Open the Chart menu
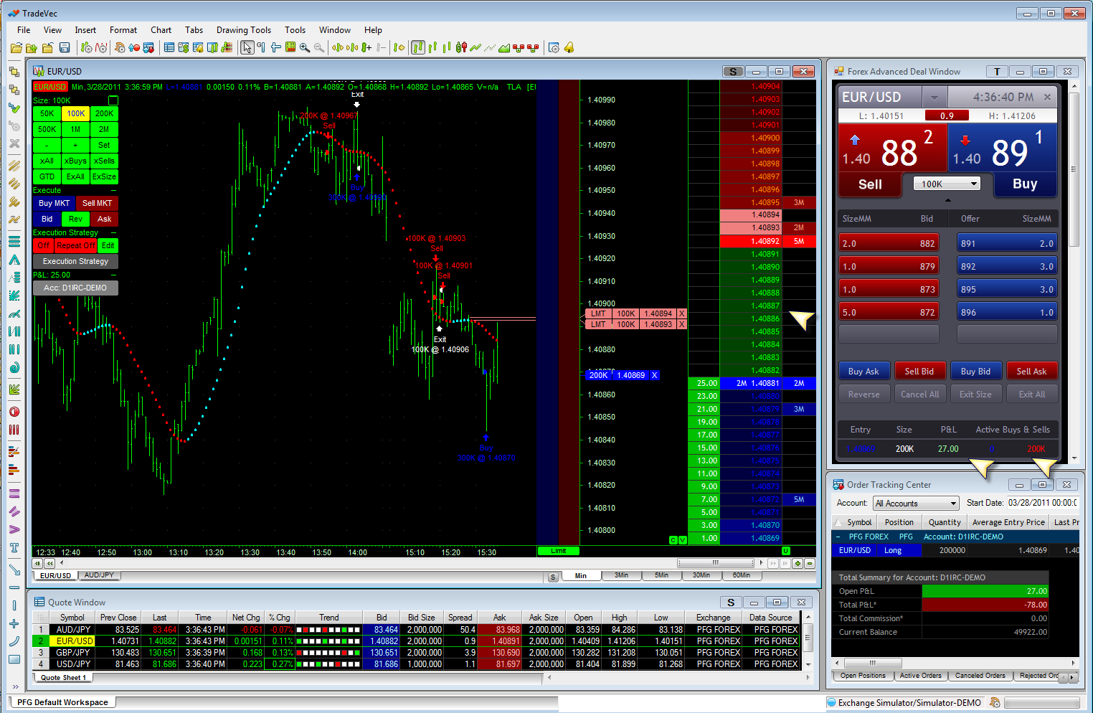The image size is (1093, 713). tap(161, 30)
